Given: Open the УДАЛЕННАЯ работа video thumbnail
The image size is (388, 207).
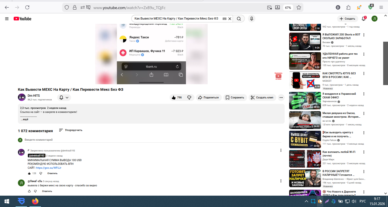Looking at the screenshot, I should (305, 61).
